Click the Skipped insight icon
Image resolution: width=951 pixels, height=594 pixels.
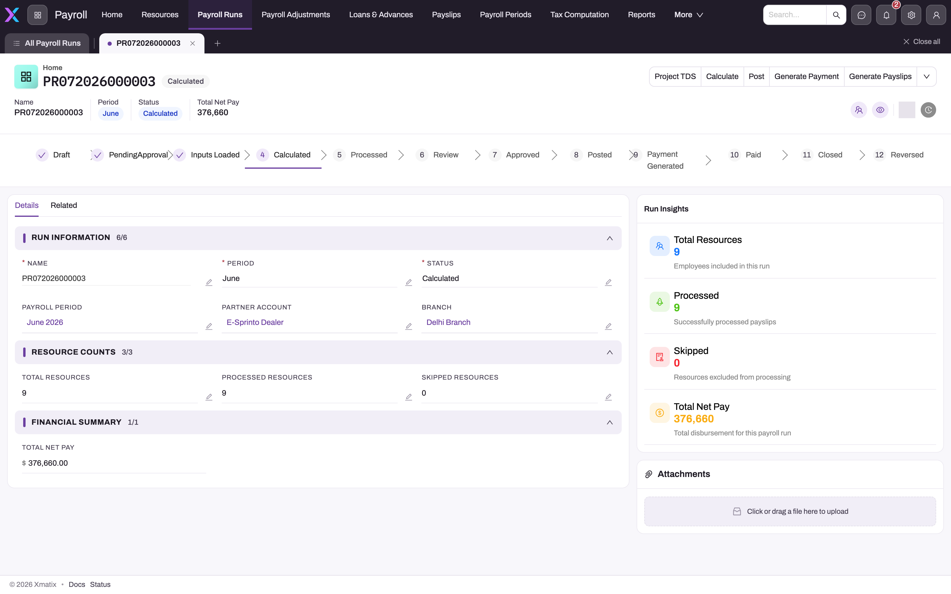point(659,357)
